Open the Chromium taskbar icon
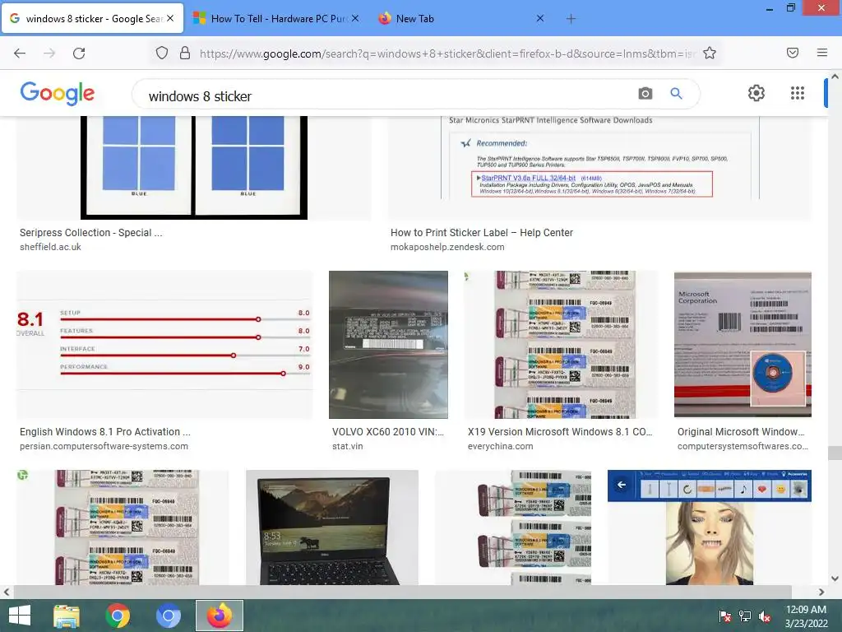 168,616
